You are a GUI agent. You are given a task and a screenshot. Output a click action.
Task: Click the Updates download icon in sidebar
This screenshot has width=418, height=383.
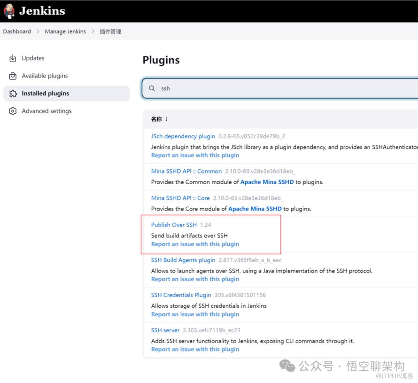click(x=13, y=58)
